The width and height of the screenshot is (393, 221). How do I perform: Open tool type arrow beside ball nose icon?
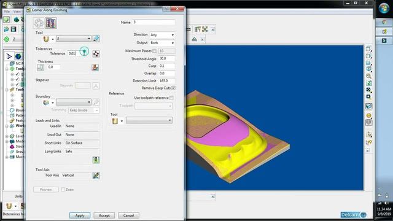[x=53, y=39]
